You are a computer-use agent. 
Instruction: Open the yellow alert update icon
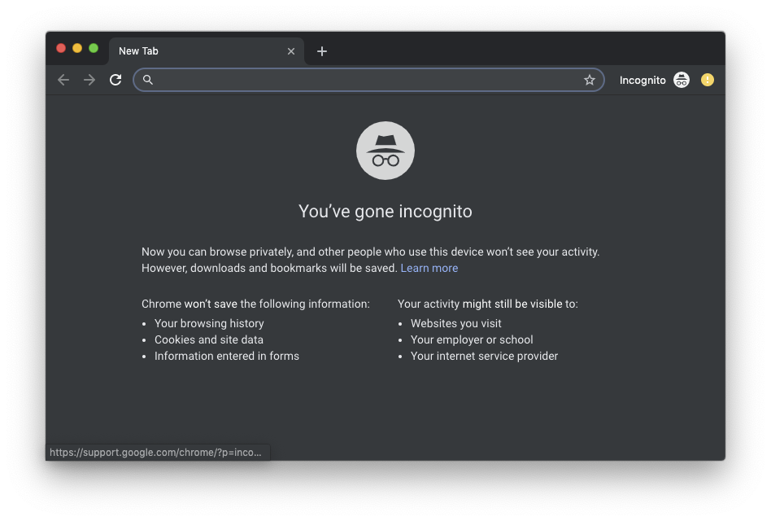[x=708, y=80]
